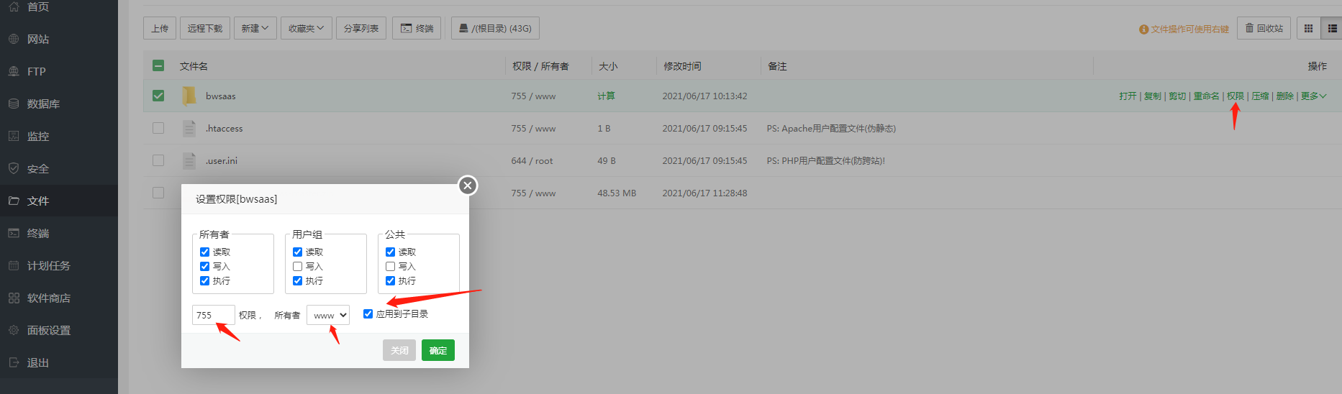1342x394 pixels.
Task: Click 权限 permissions link for bwsaas
Action: tap(1236, 96)
